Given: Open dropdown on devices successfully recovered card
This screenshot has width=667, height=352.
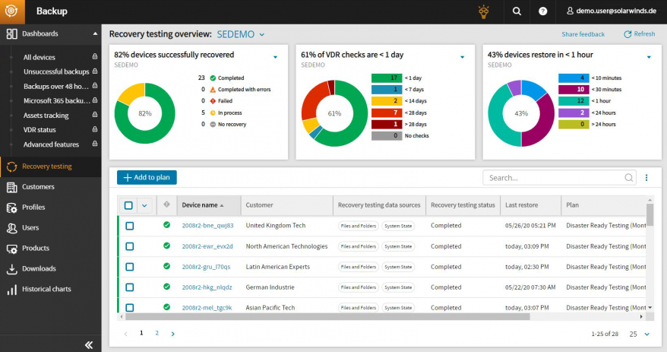Looking at the screenshot, I should click(275, 57).
